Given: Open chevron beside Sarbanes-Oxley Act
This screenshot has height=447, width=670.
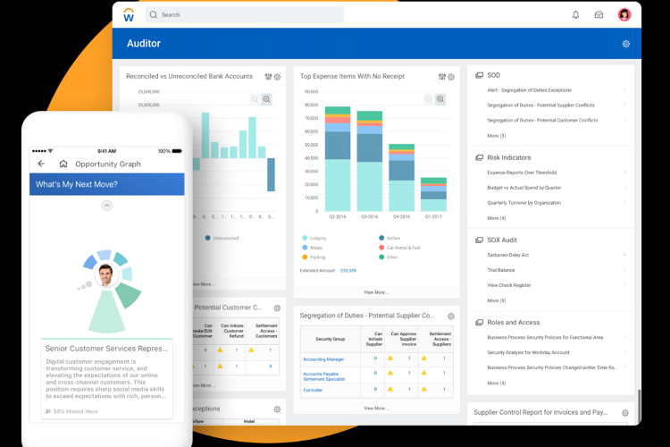Looking at the screenshot, I should pos(624,255).
